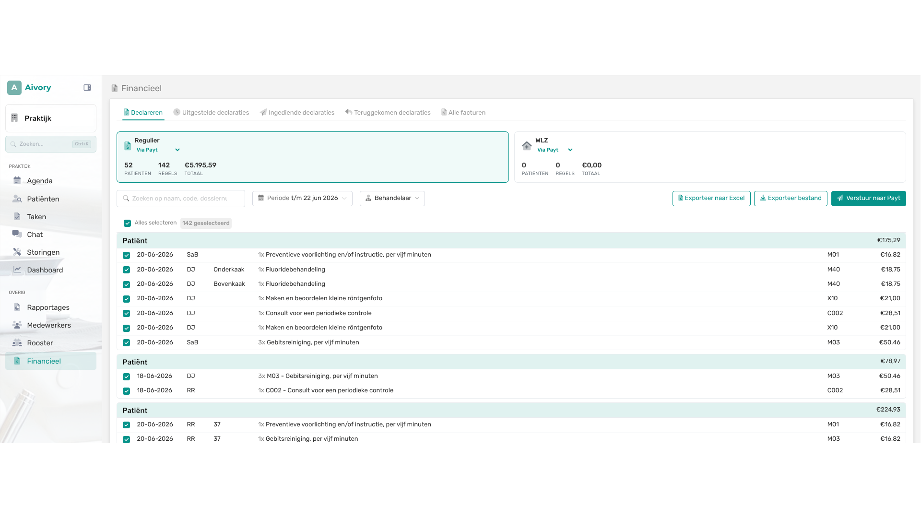Click the €224,93 patient total

click(x=888, y=410)
